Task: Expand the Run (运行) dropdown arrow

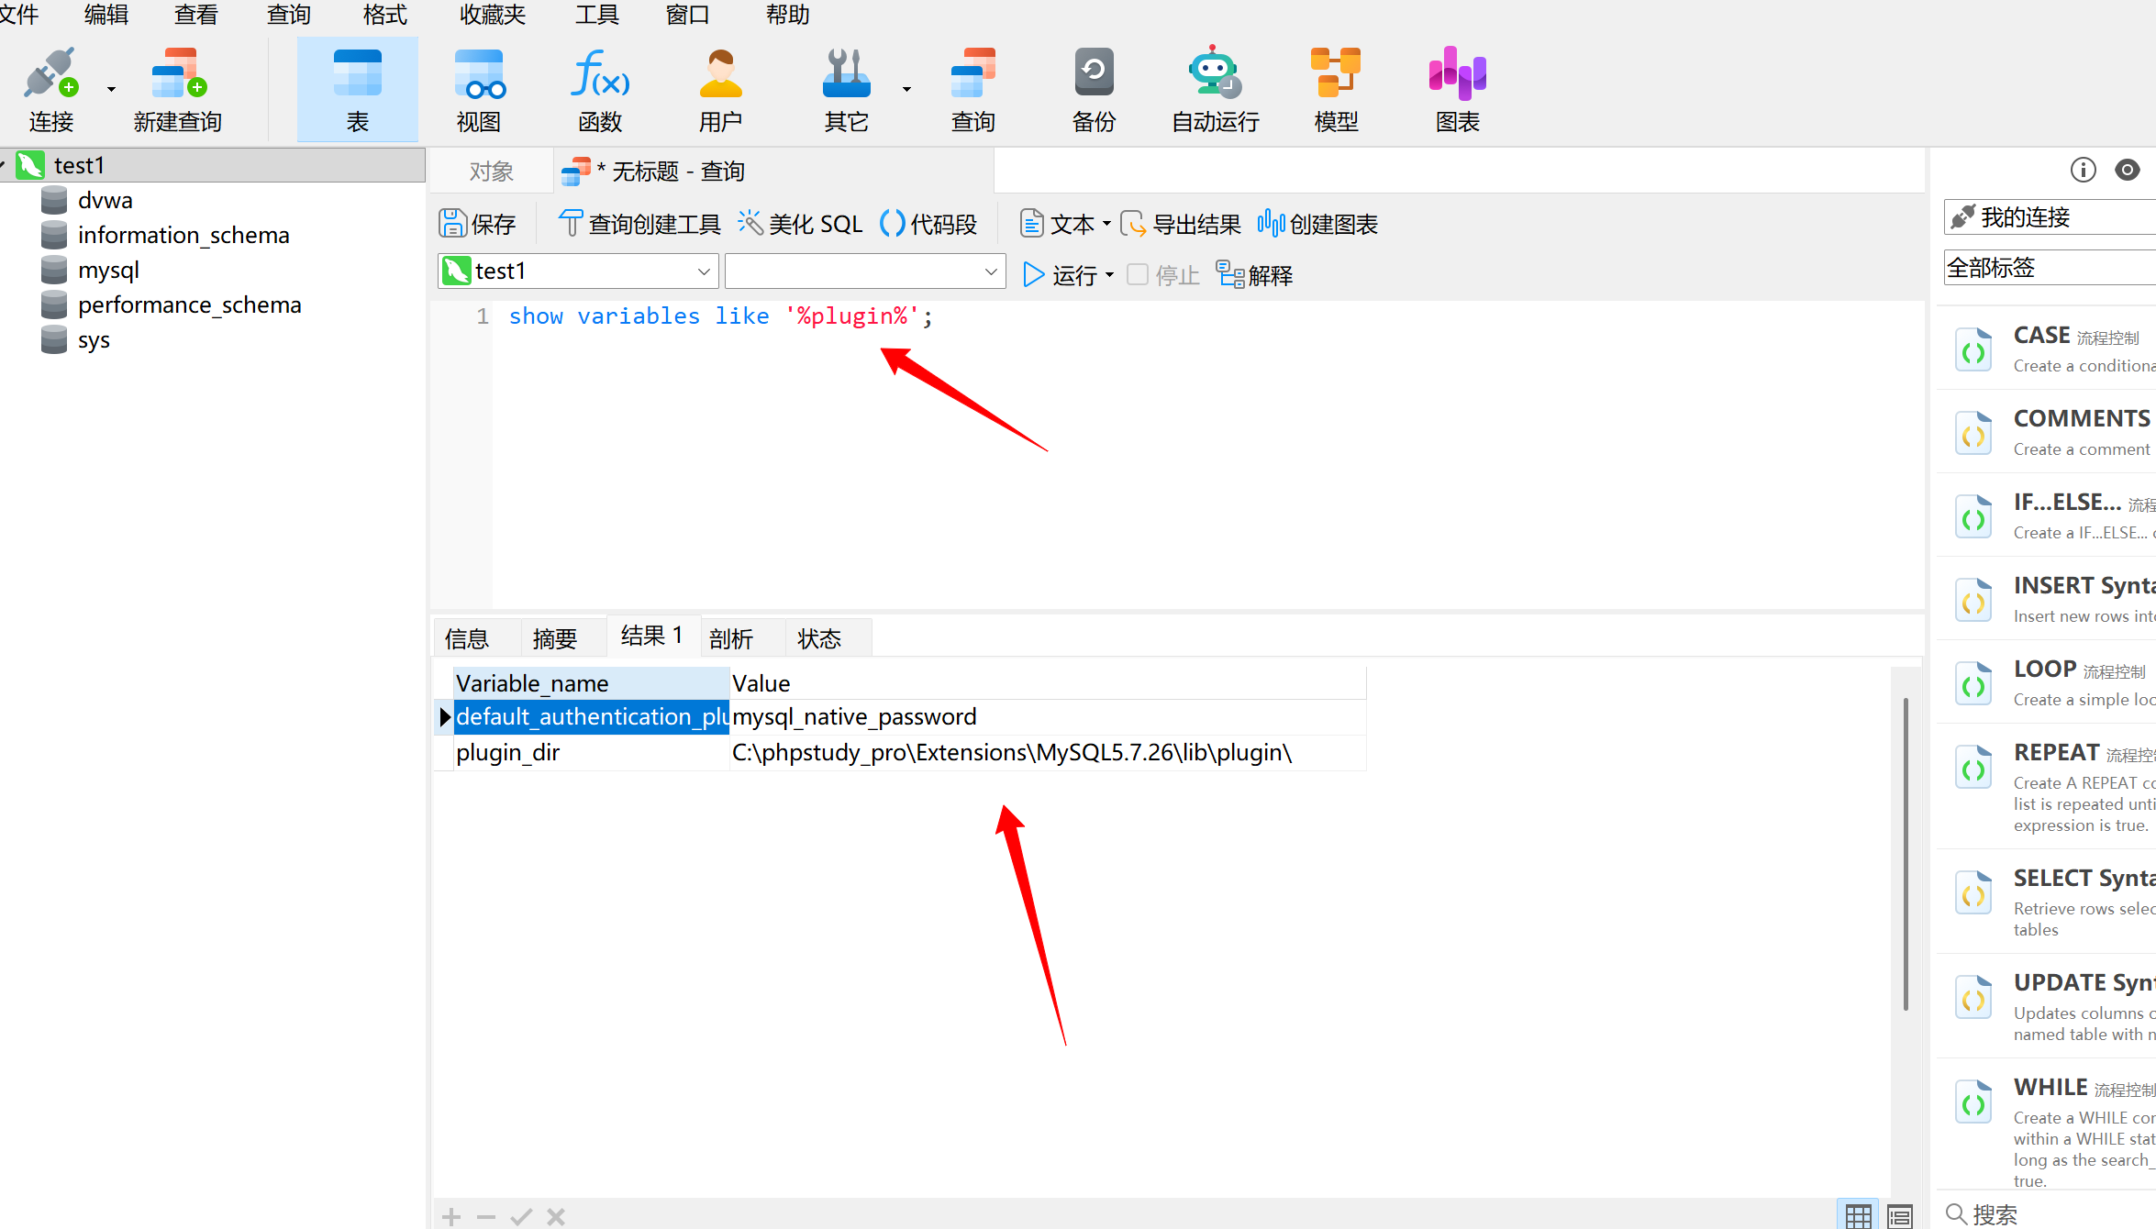Action: 1109,275
